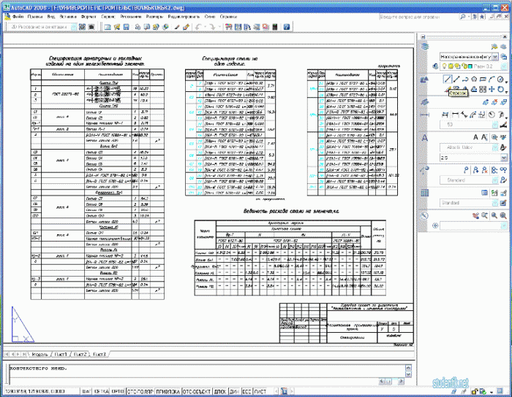Image resolution: width=512 pixels, height=397 pixels.
Task: Click the Undo arrow icon
Action: 198,27
